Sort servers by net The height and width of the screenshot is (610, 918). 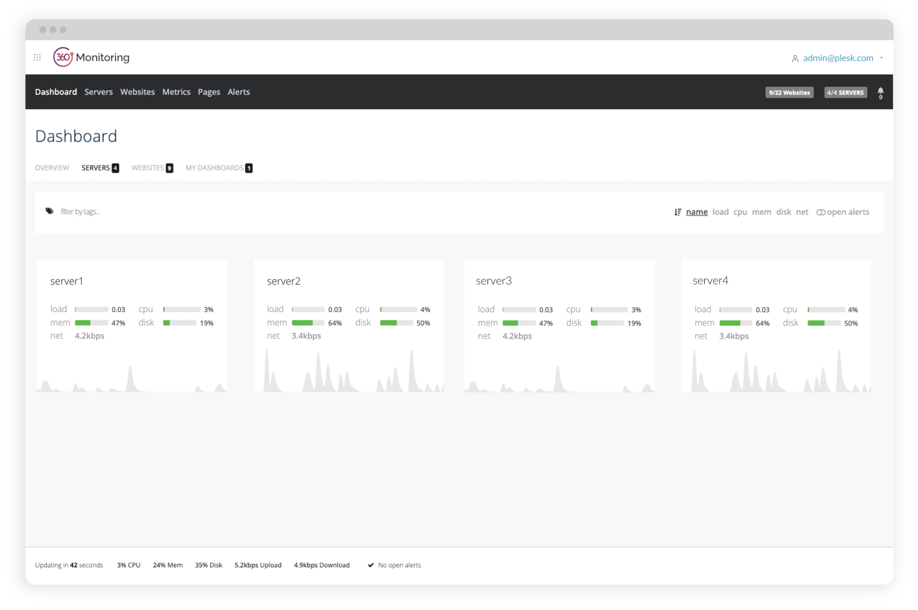(x=802, y=212)
